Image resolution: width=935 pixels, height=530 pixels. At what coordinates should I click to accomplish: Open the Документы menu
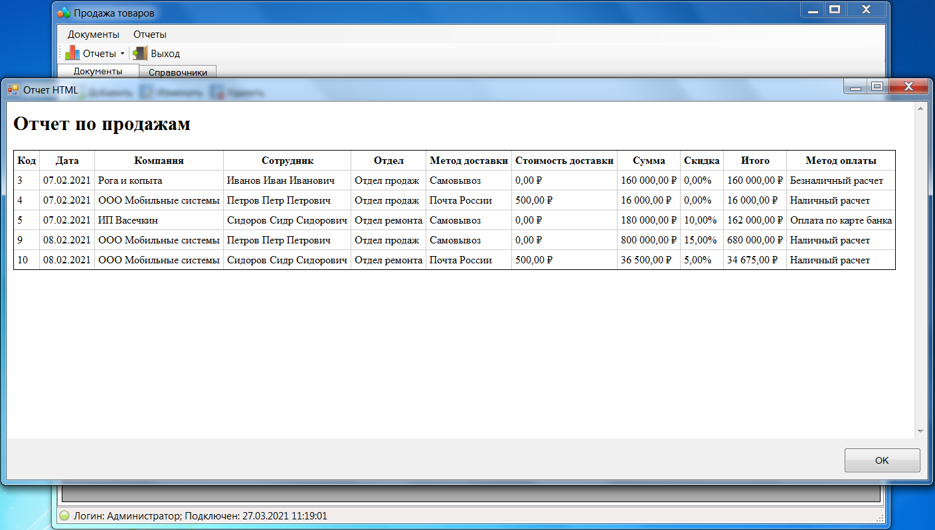click(x=94, y=34)
